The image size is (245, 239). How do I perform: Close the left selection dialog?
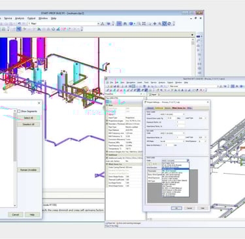pyautogui.click(x=39, y=103)
